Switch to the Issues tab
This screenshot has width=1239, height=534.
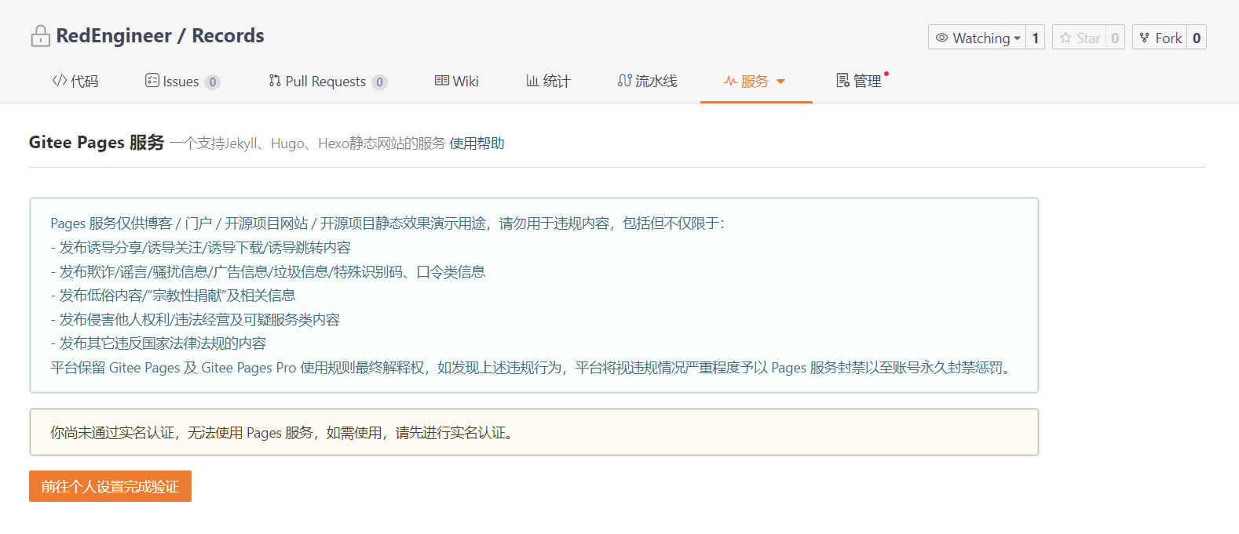coord(182,82)
